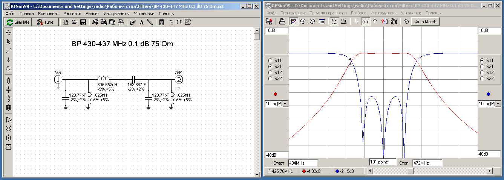
Task: Click the frequency marker scrollbar thumb
Action: pyautogui.click(x=410, y=171)
